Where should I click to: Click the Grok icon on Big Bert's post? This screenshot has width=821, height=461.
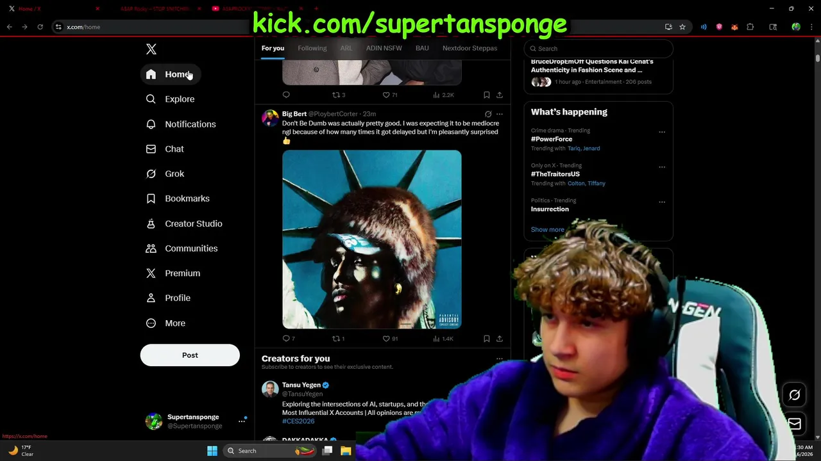[488, 114]
